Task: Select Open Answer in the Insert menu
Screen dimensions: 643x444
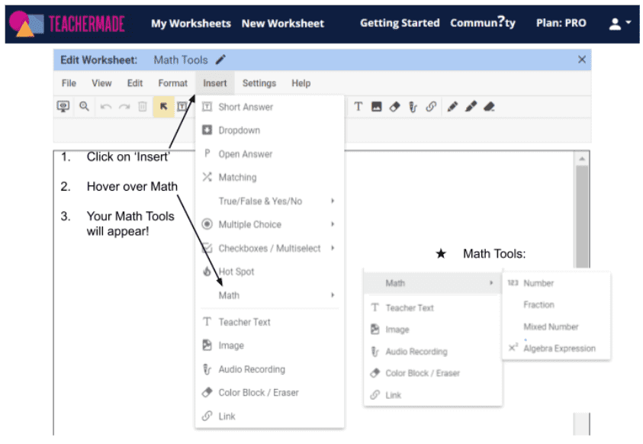Action: pos(269,154)
